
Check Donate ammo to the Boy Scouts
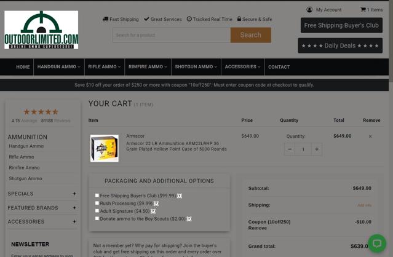(97, 218)
